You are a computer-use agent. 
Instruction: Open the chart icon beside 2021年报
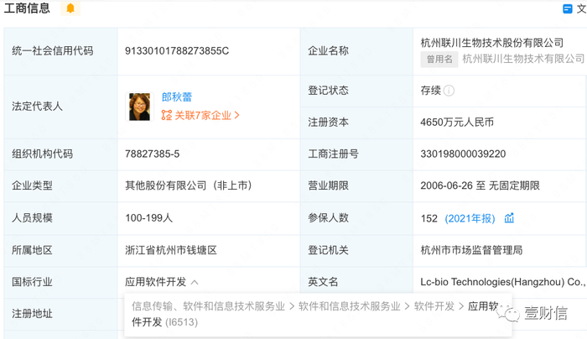coord(509,218)
